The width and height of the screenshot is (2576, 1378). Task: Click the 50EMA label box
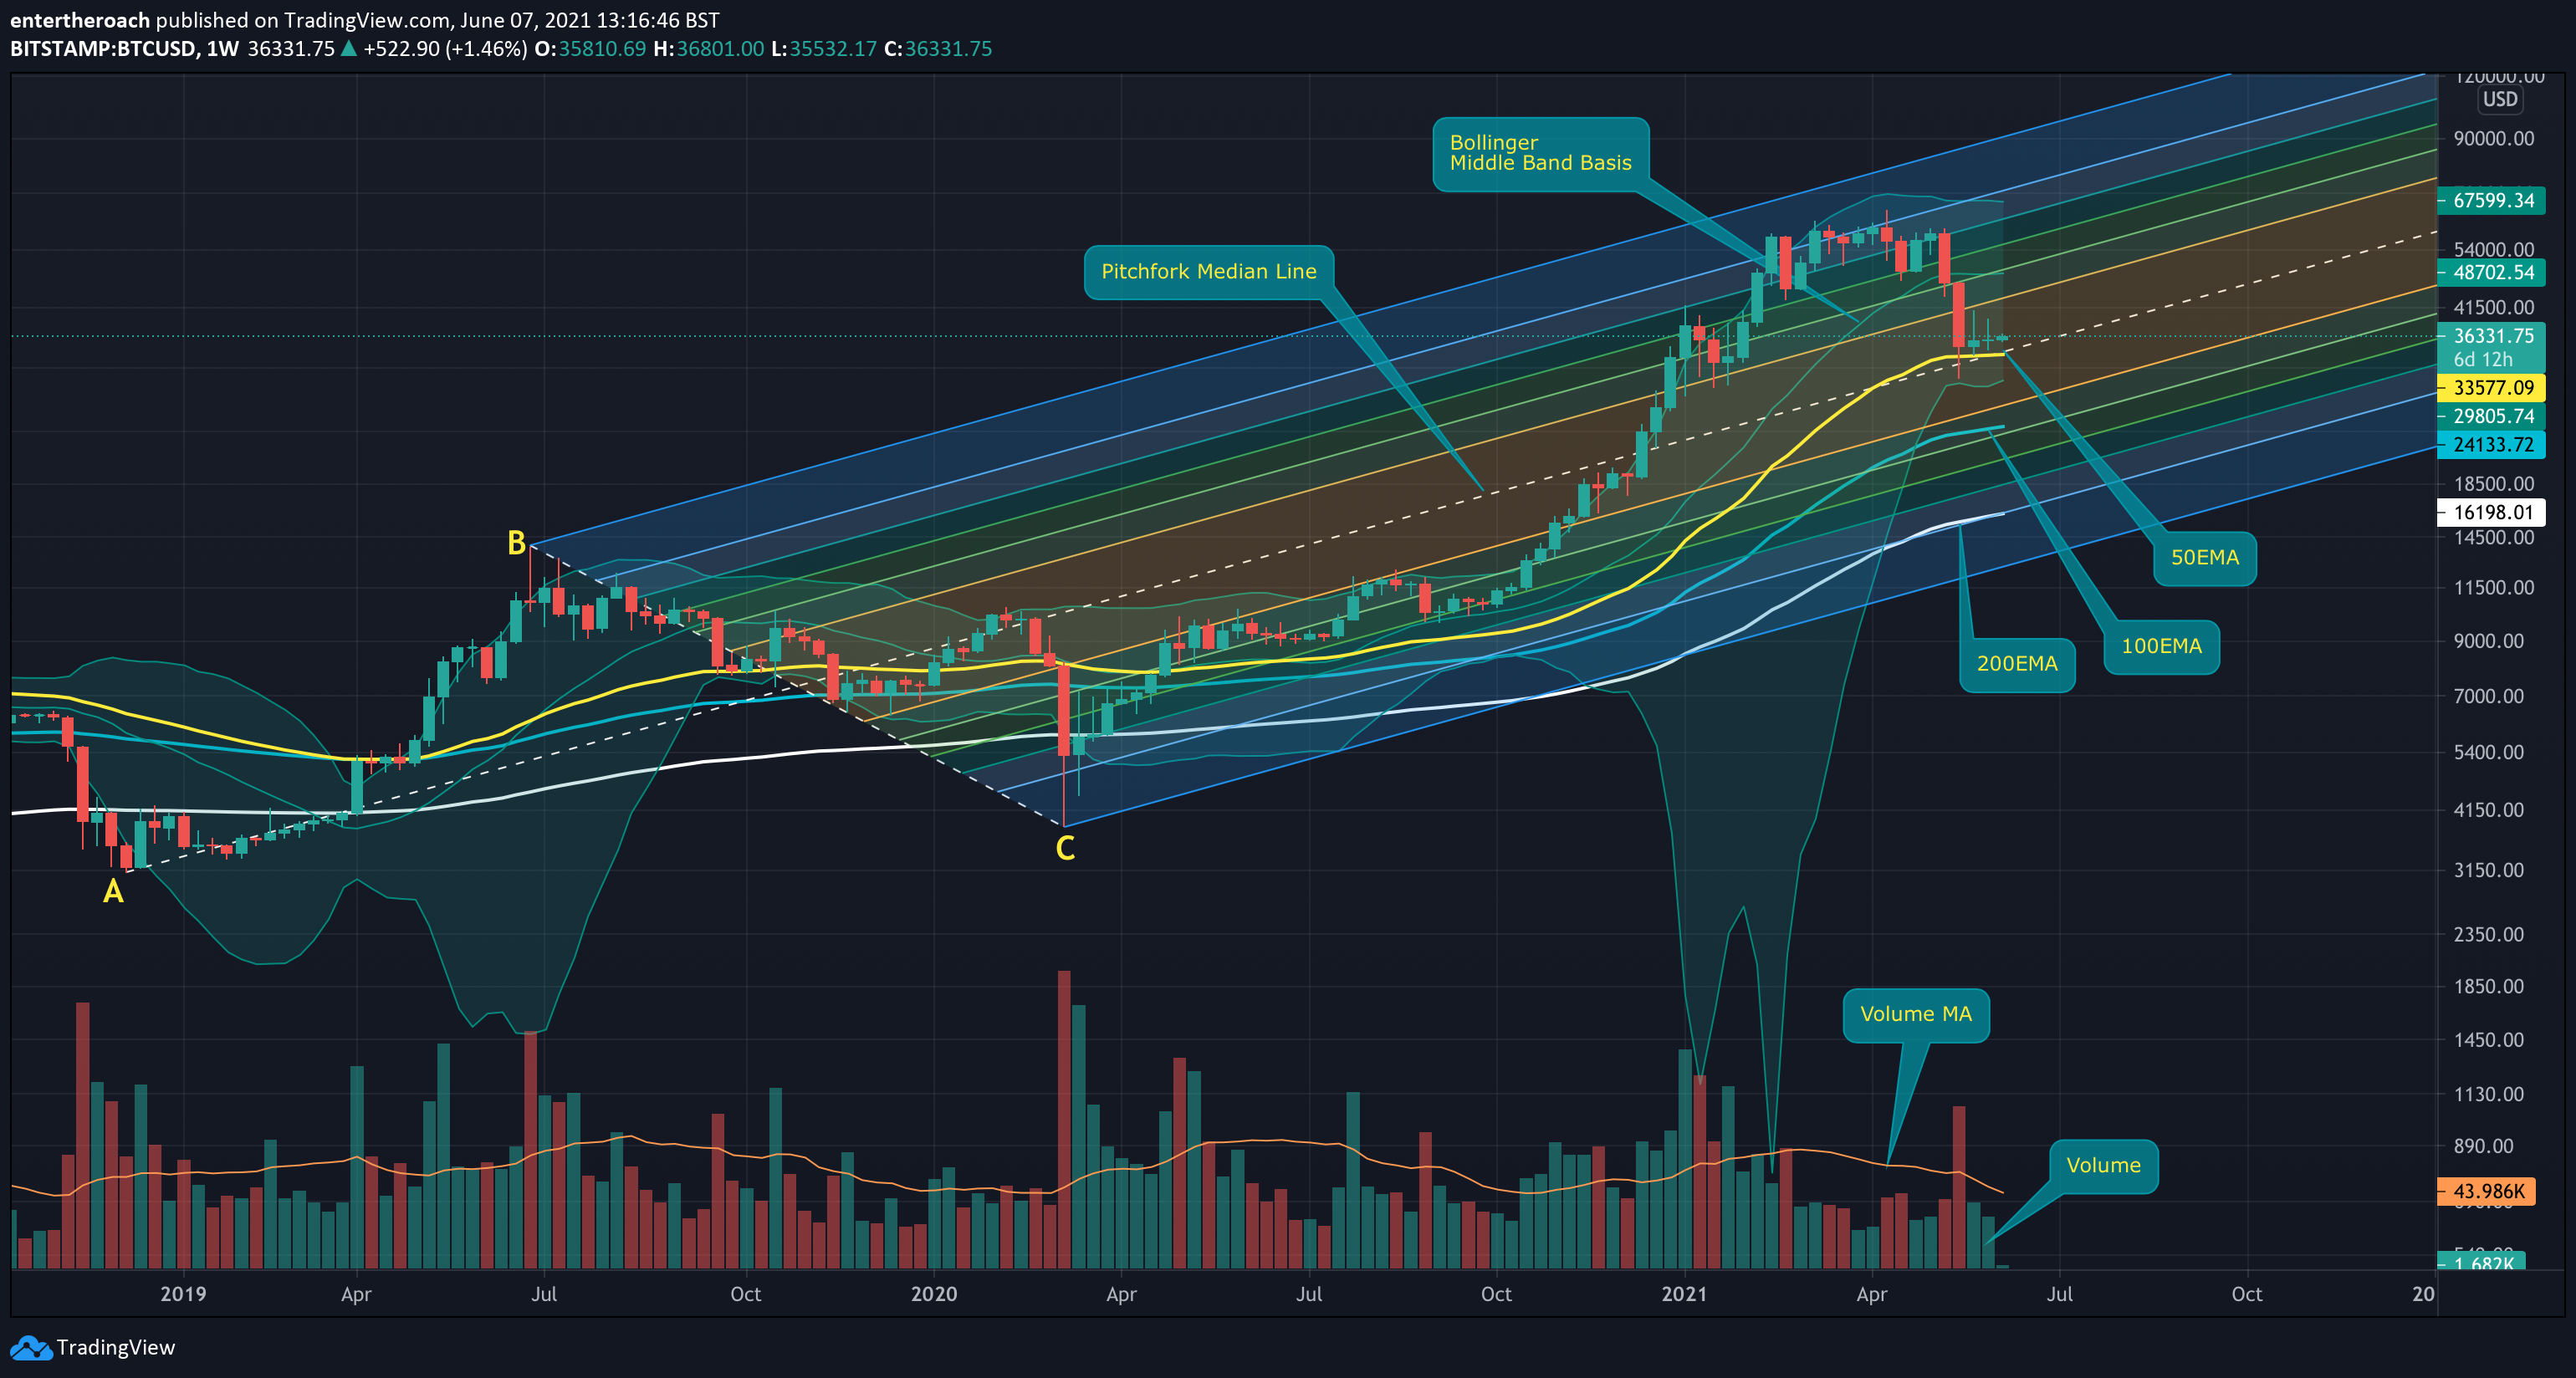[x=2204, y=558]
